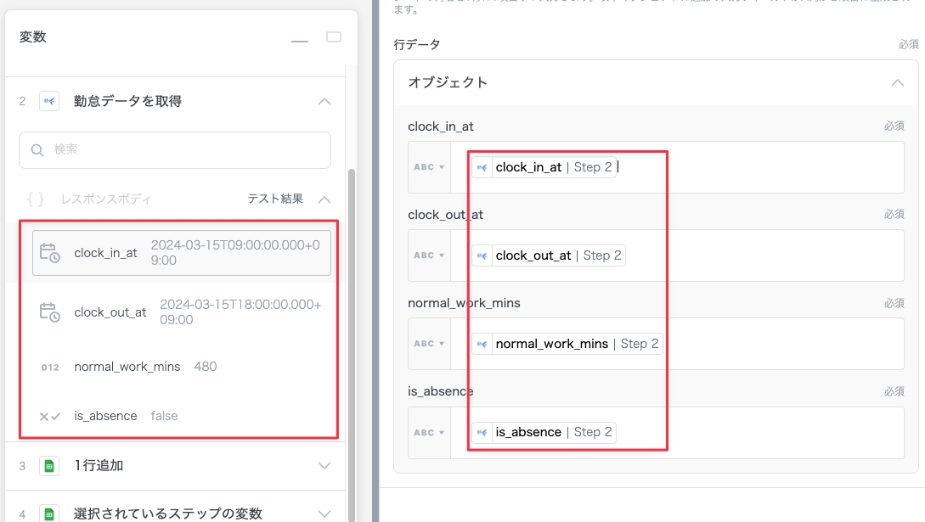Open the ABC type dropdown for is_absence
Image resolution: width=925 pixels, height=522 pixels.
coord(429,432)
